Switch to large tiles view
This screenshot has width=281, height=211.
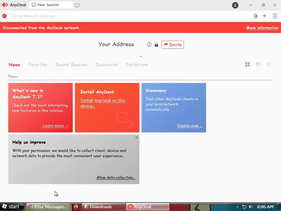coord(248,64)
